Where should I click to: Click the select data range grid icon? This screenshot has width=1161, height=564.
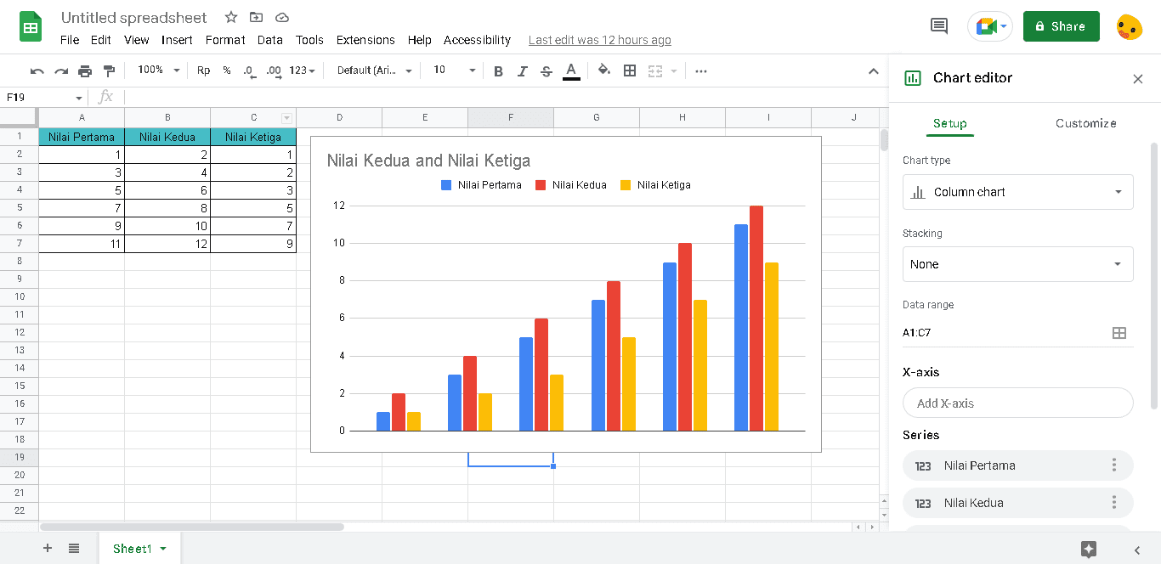pos(1119,333)
